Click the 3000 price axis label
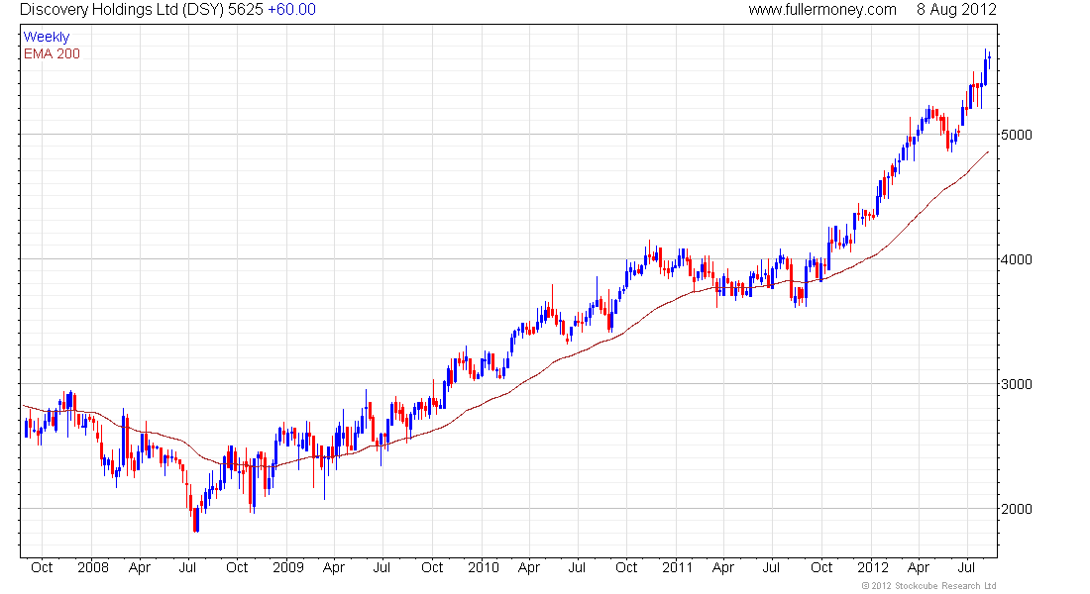Screen dimensions: 1090x594 click(1017, 384)
